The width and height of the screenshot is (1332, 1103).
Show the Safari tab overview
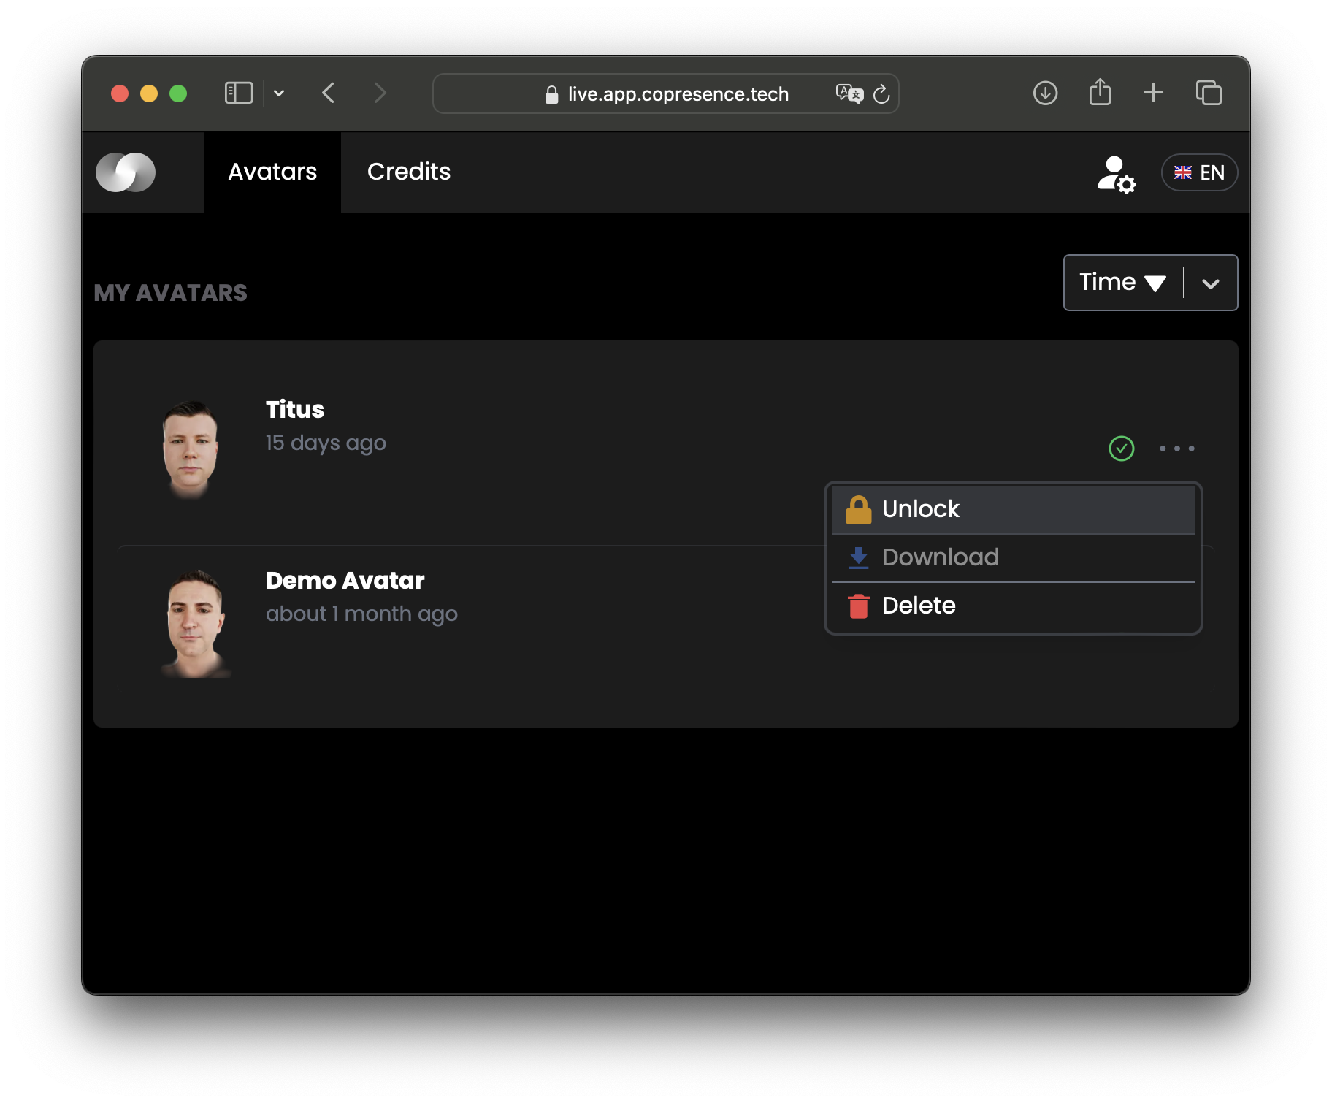(1209, 93)
